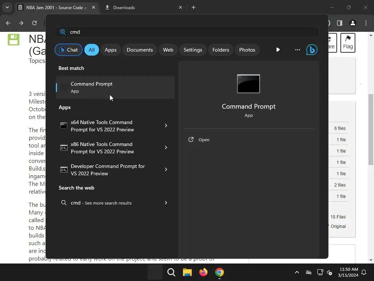Open Firefox from the taskbar
374x281 pixels.
[203, 272]
